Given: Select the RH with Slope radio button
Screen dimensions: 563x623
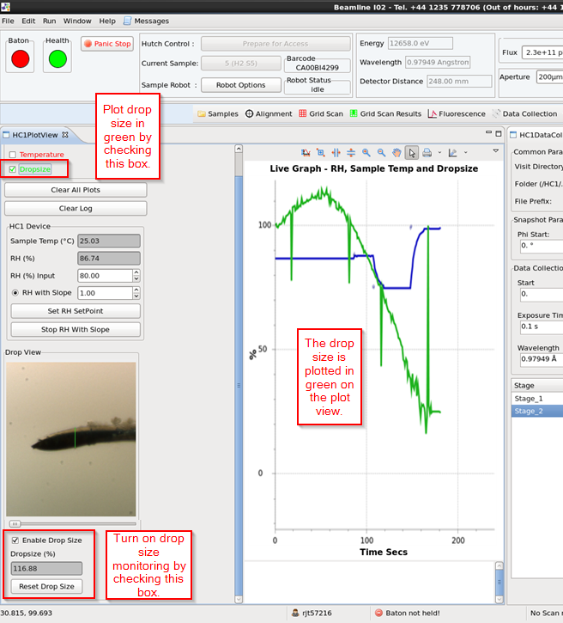Looking at the screenshot, I should coord(15,293).
